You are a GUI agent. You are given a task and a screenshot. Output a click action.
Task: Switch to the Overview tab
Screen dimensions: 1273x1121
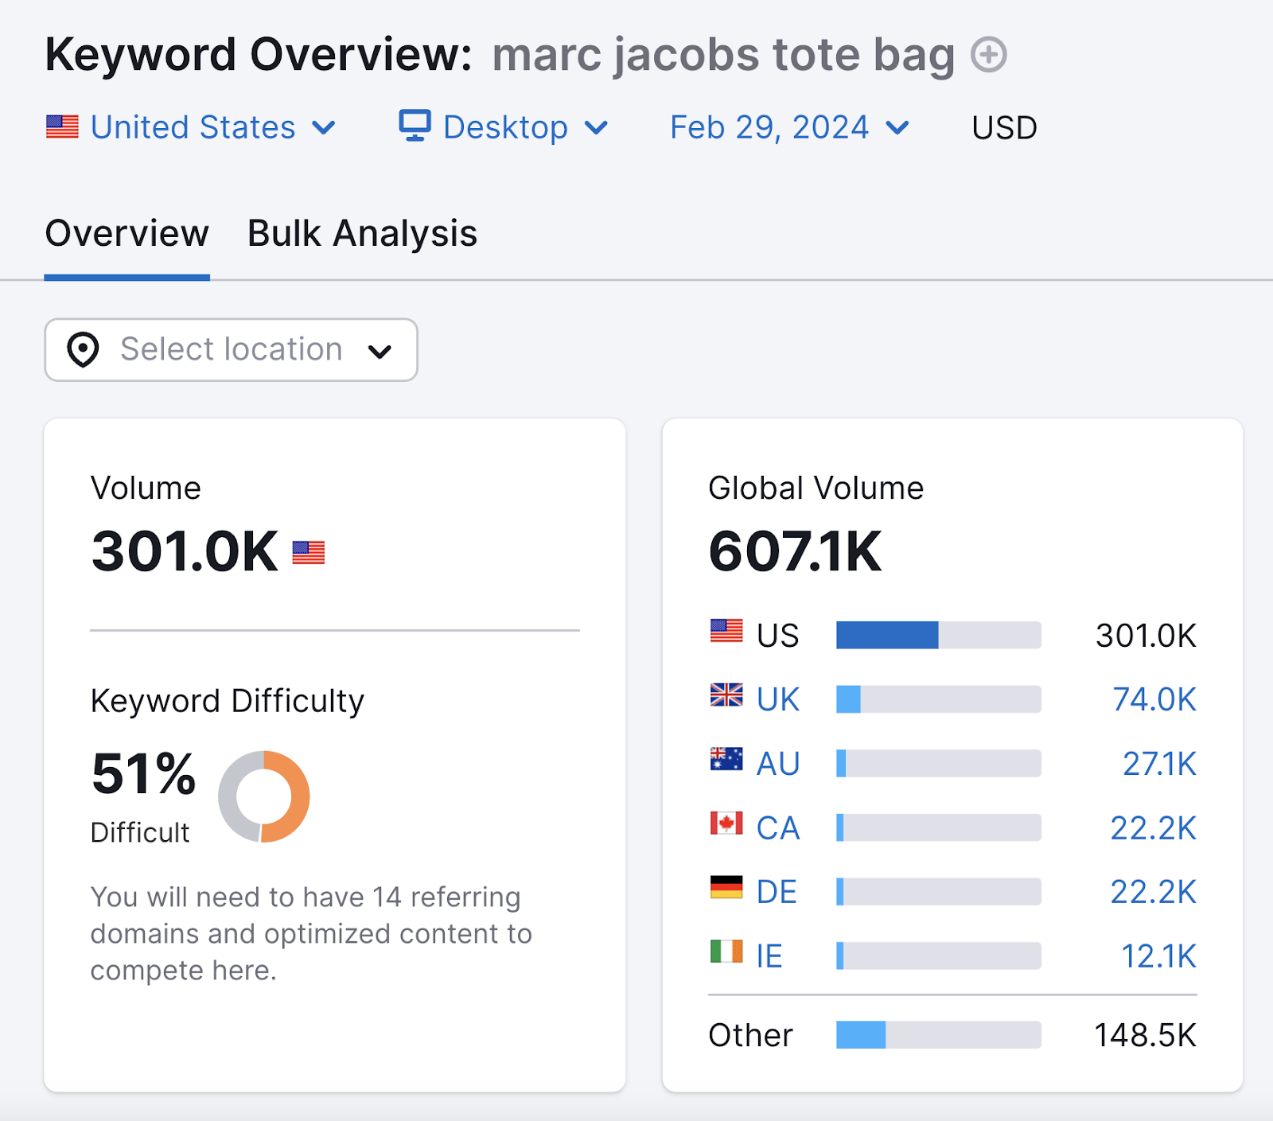127,234
